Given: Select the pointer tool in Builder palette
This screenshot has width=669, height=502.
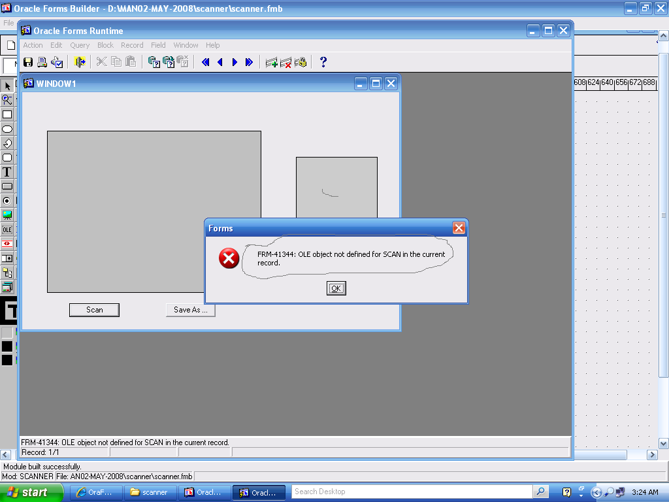Looking at the screenshot, I should [7, 86].
